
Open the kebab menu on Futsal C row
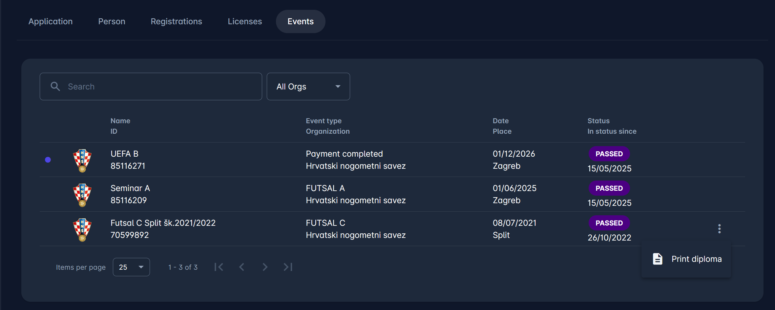tap(719, 228)
